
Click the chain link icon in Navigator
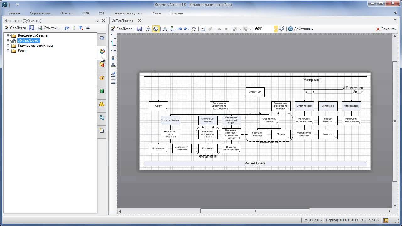[88, 28]
